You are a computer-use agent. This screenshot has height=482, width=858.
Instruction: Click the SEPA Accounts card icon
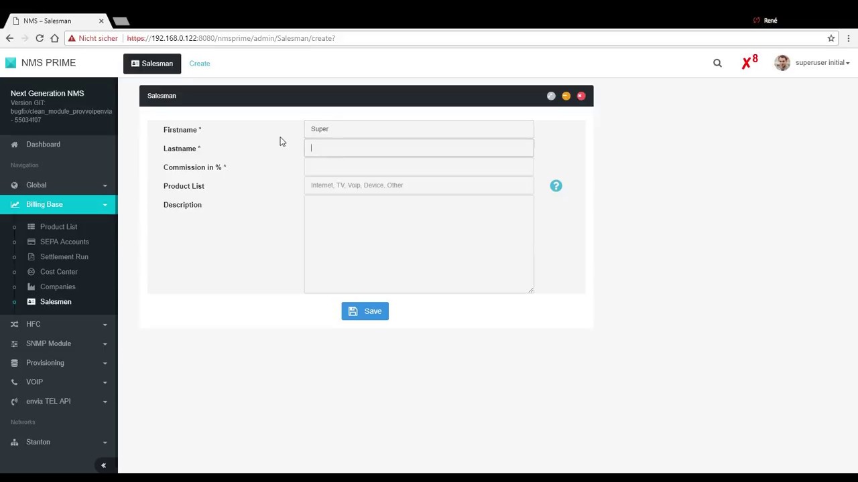32,242
